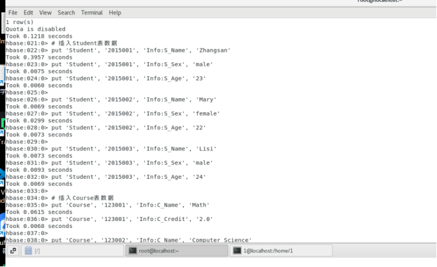Click the '1 row(s)' output line

[20, 22]
